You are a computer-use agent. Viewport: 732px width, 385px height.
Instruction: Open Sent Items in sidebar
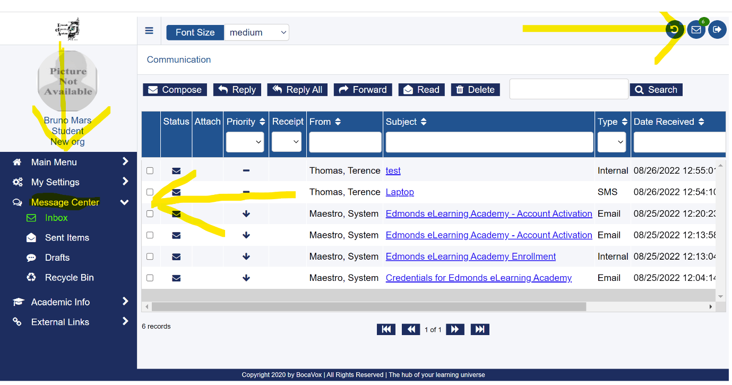click(x=67, y=237)
